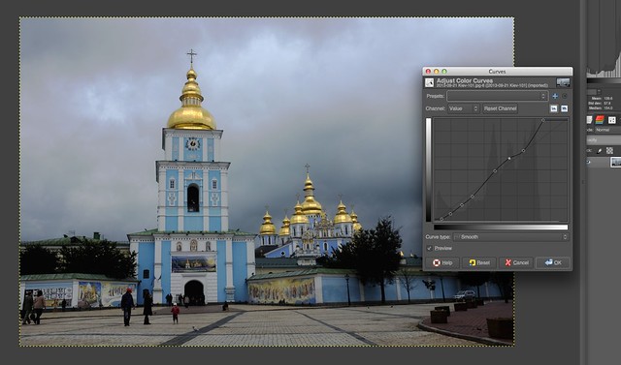Toggle lock pixels brush icon
The height and width of the screenshot is (365, 621).
pyautogui.click(x=600, y=150)
